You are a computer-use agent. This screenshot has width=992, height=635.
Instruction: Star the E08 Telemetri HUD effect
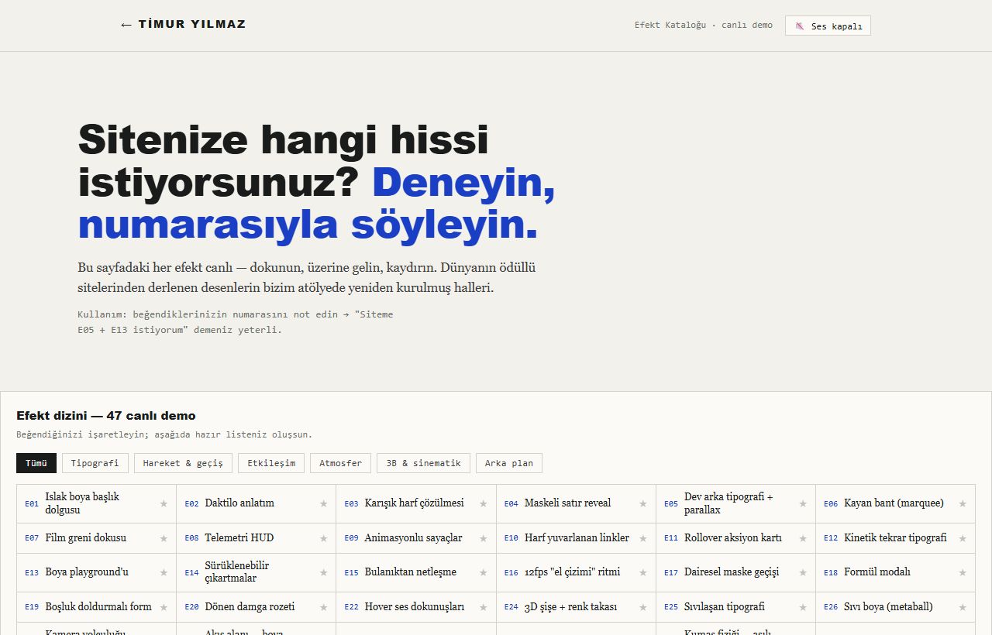pyautogui.click(x=323, y=538)
